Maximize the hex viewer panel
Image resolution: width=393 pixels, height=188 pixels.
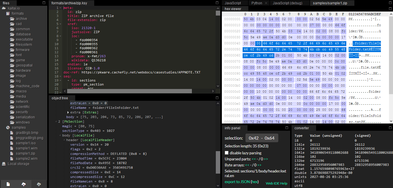click(390, 9)
